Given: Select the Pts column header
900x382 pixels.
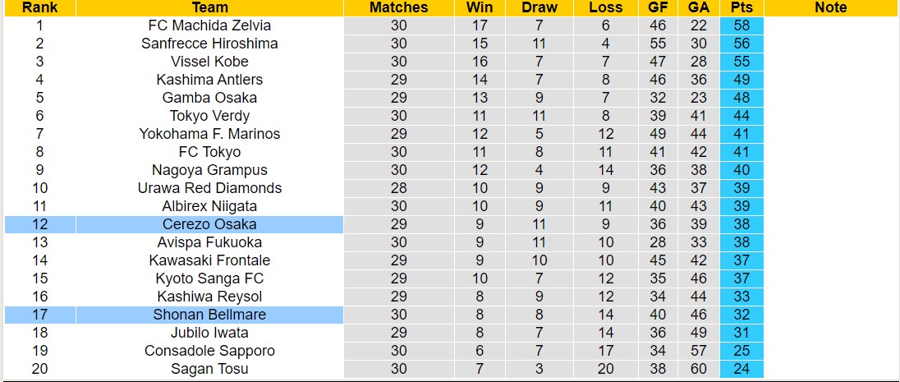Looking at the screenshot, I should tap(742, 7).
